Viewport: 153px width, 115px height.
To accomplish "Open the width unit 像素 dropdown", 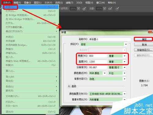I will pos(117,56).
